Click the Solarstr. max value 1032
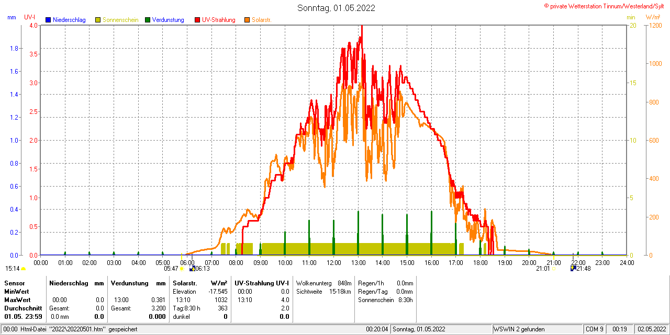The height and width of the screenshot is (335, 670). [221, 300]
